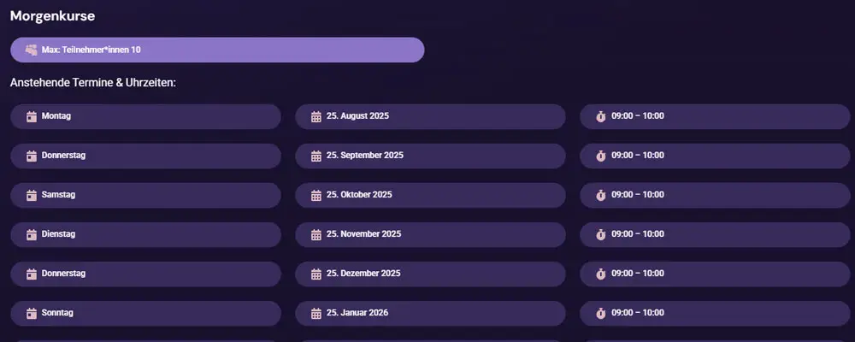
Task: Select the 09:00 – 10:00 time for Januar
Action: click(x=715, y=313)
